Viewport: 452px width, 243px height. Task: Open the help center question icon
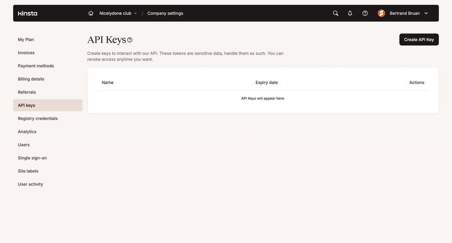[365, 13]
